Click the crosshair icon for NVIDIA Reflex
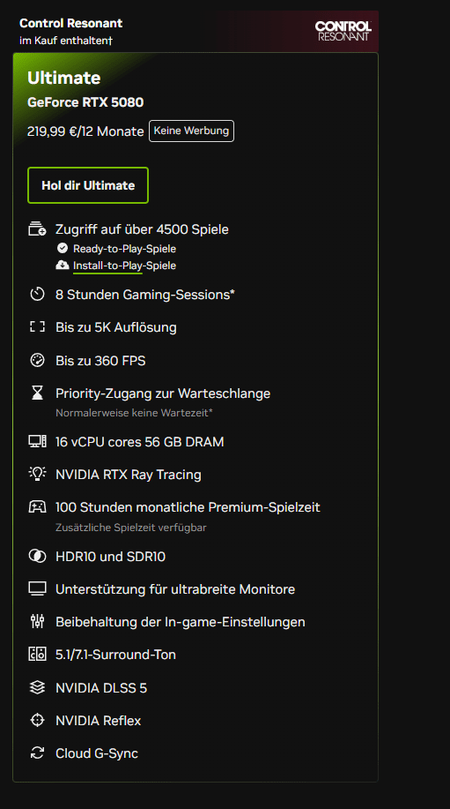This screenshot has width=450, height=809. [x=37, y=720]
